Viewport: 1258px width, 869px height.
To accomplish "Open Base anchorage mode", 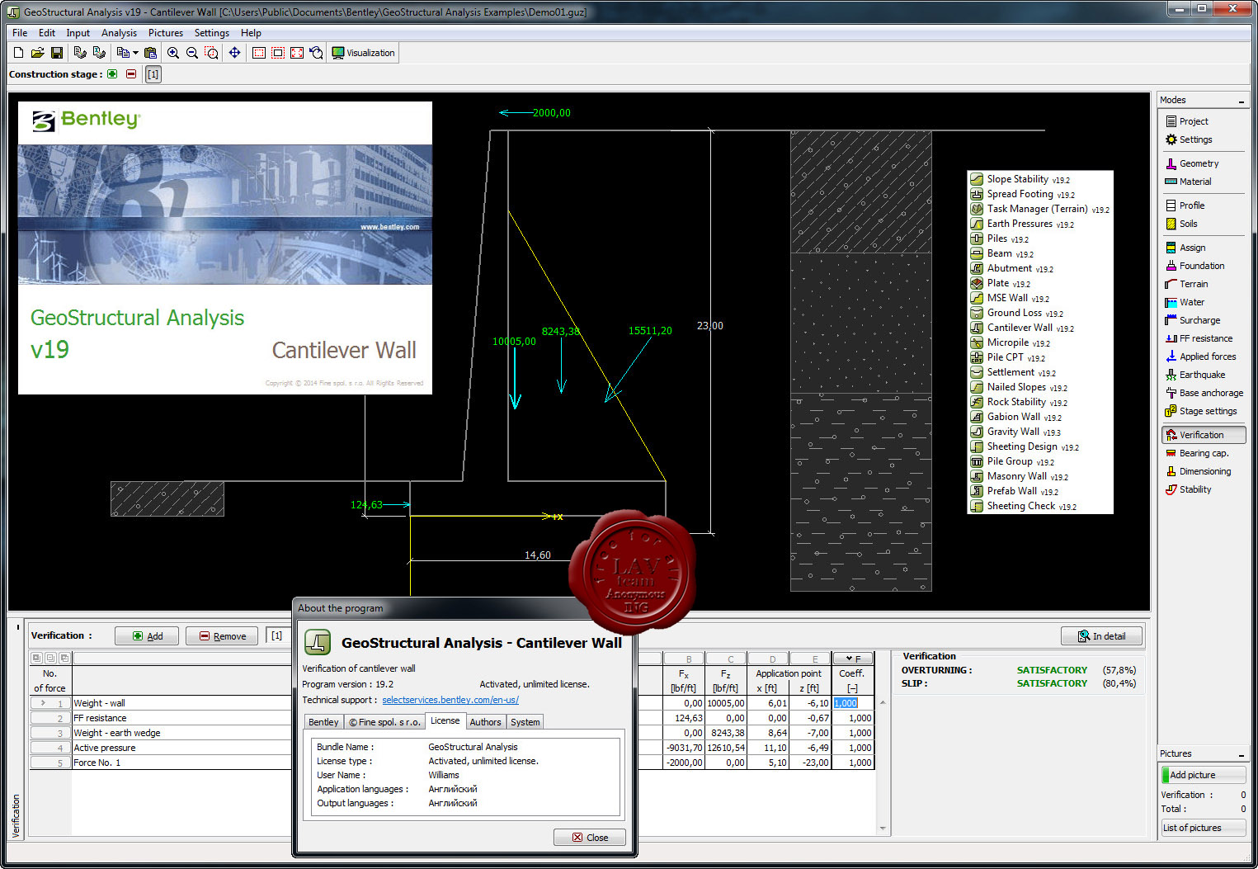I will (1204, 393).
